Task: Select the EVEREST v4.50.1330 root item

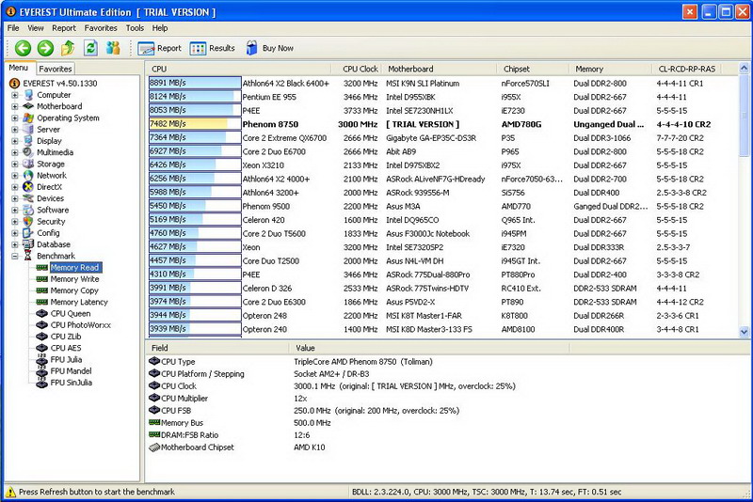Action: click(60, 84)
